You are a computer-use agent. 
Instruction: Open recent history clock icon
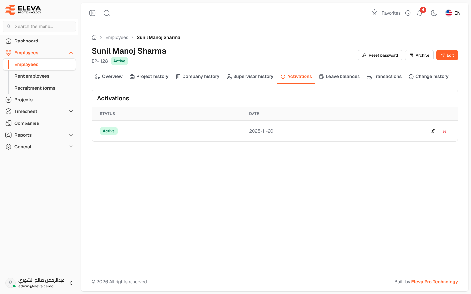tap(408, 13)
